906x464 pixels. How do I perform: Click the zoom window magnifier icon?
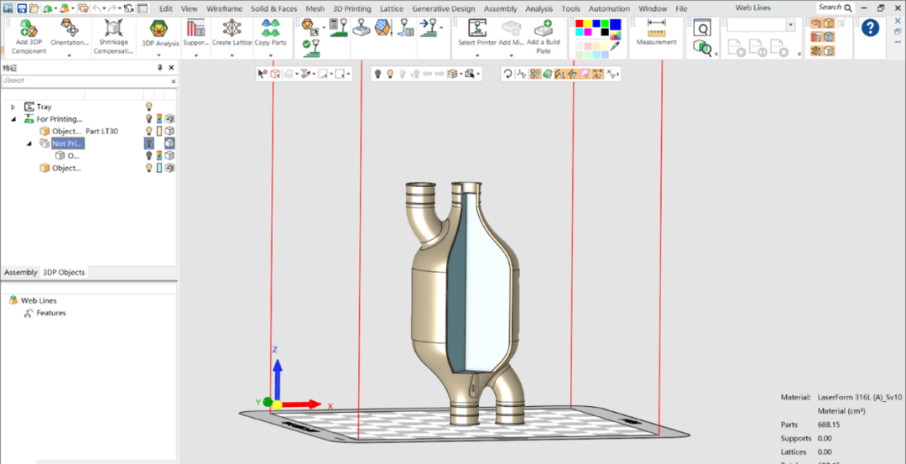pos(702,29)
